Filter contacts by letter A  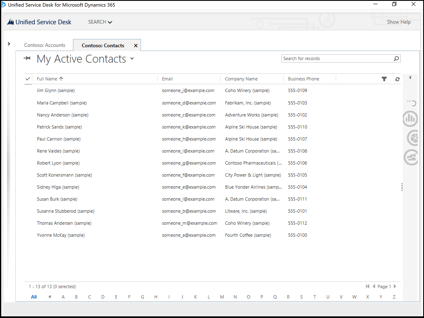click(x=63, y=296)
